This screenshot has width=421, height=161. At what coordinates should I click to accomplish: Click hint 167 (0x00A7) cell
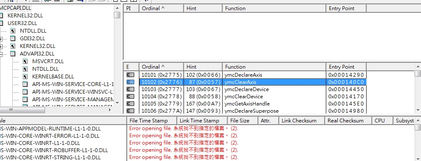pyautogui.click(x=203, y=104)
